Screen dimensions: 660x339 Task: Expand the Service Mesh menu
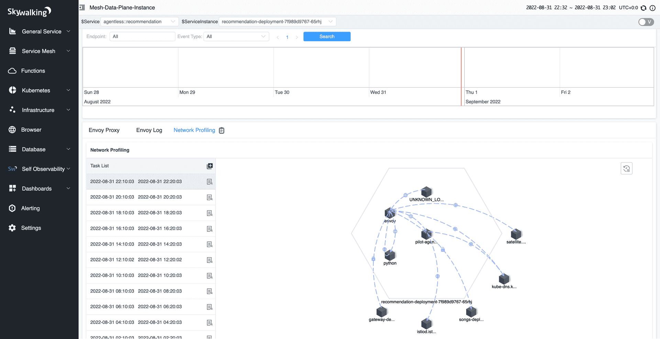pyautogui.click(x=39, y=51)
